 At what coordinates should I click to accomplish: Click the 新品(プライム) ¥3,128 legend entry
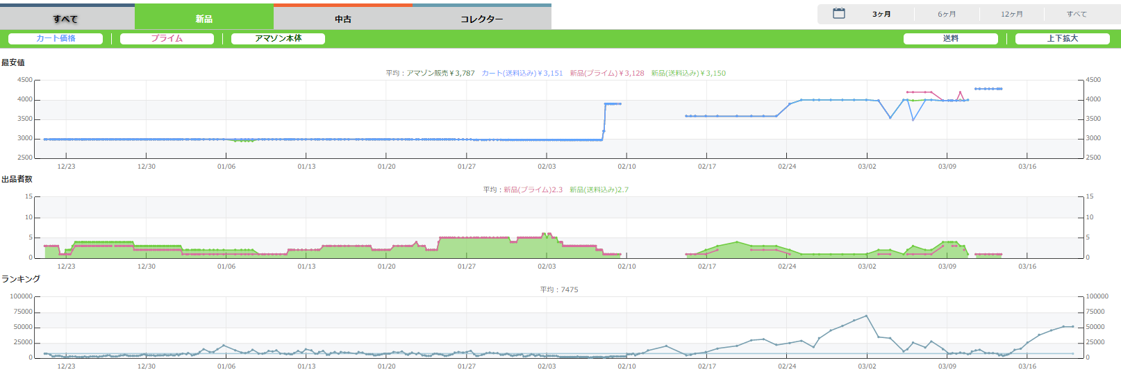[606, 73]
